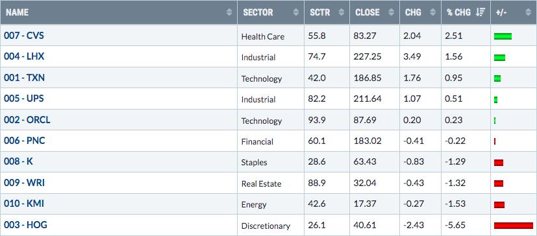Click HOG's long red change bar
The width and height of the screenshot is (537, 236).
point(514,226)
